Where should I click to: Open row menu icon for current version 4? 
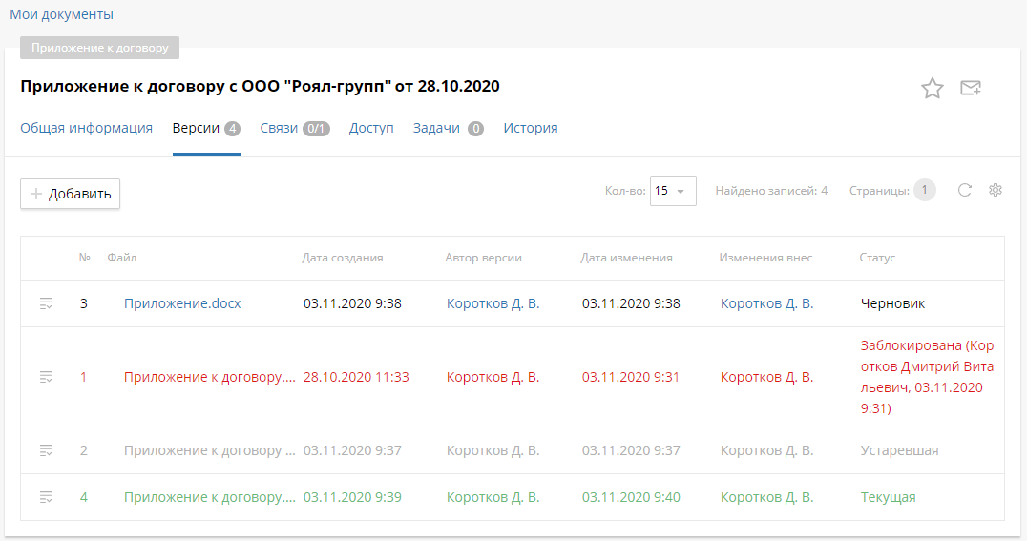click(x=46, y=497)
